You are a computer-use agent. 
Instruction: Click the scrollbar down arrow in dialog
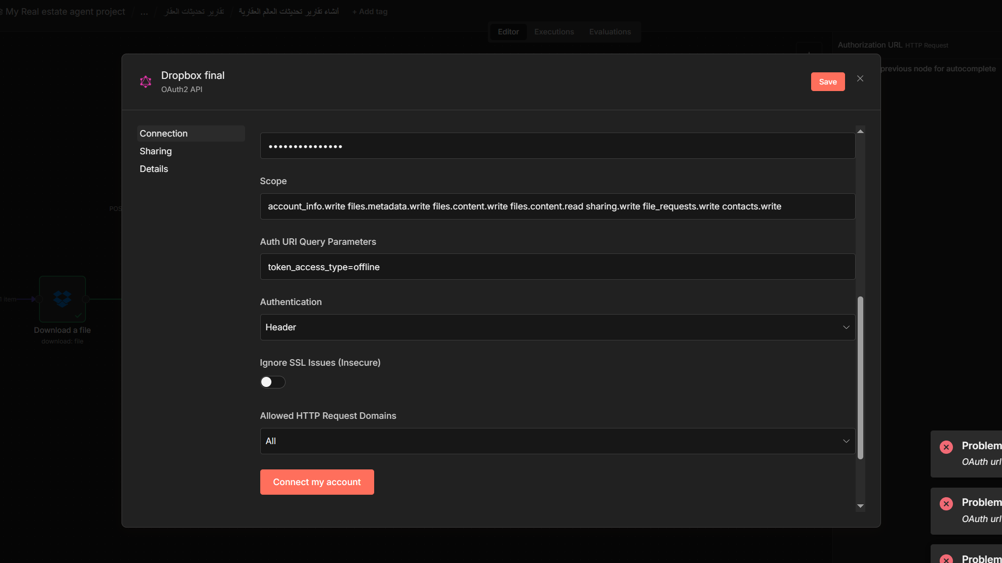[860, 506]
